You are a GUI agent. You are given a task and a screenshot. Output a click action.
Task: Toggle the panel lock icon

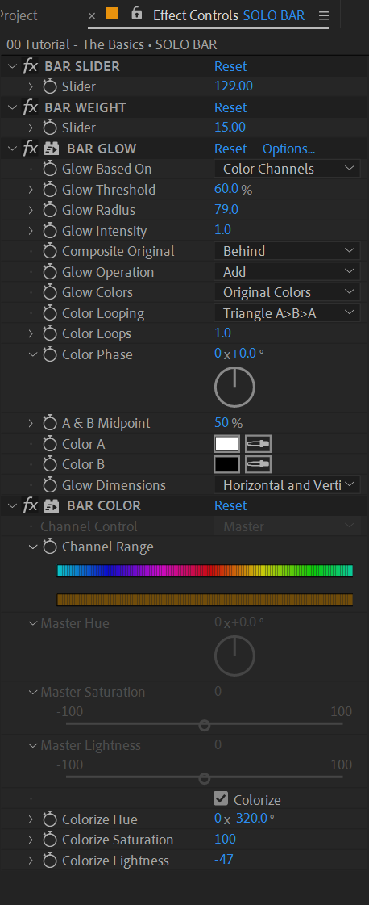[136, 13]
